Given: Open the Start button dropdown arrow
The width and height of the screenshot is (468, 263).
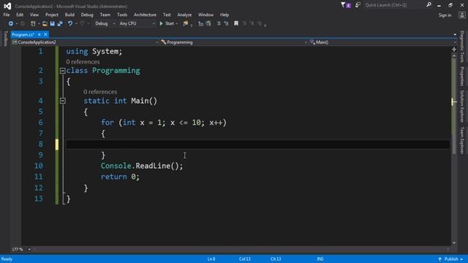Looking at the screenshot, I should click(x=177, y=23).
